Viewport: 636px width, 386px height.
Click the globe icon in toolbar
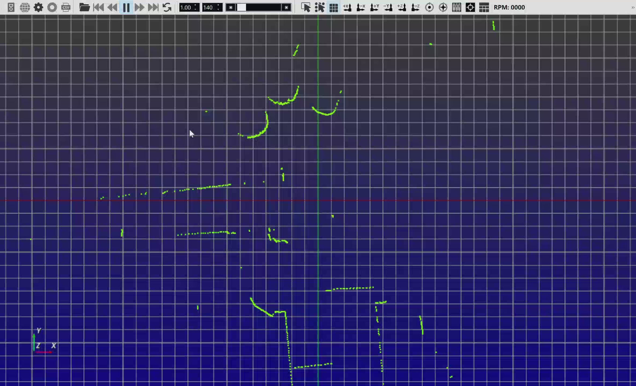pos(25,7)
